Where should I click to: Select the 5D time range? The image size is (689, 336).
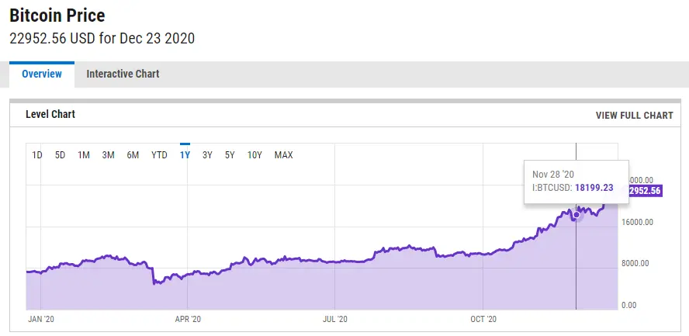(61, 155)
